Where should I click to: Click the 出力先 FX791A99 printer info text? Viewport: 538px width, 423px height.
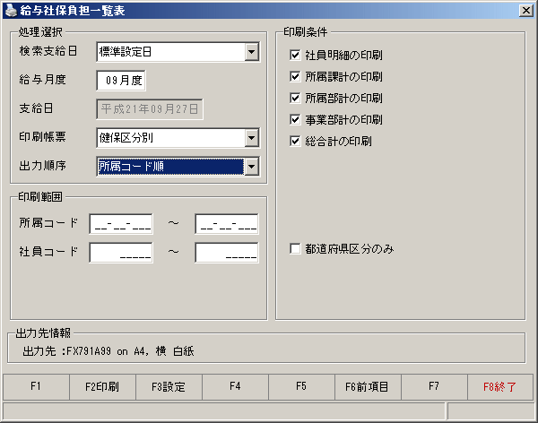(x=108, y=351)
